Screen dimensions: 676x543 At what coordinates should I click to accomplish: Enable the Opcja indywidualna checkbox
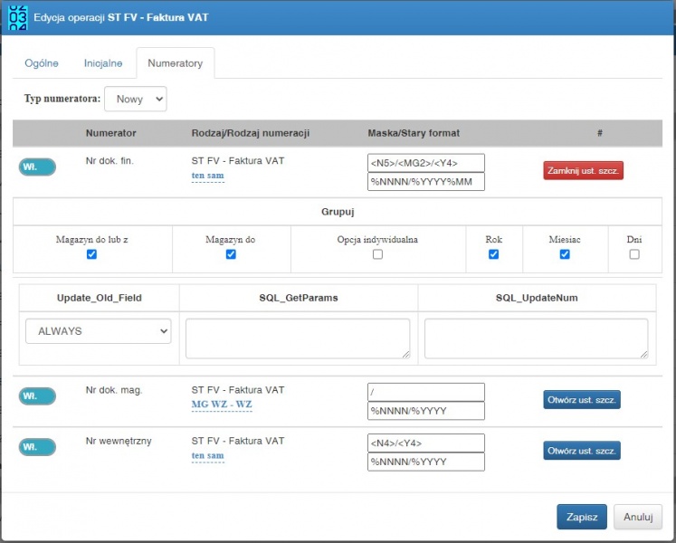click(377, 254)
